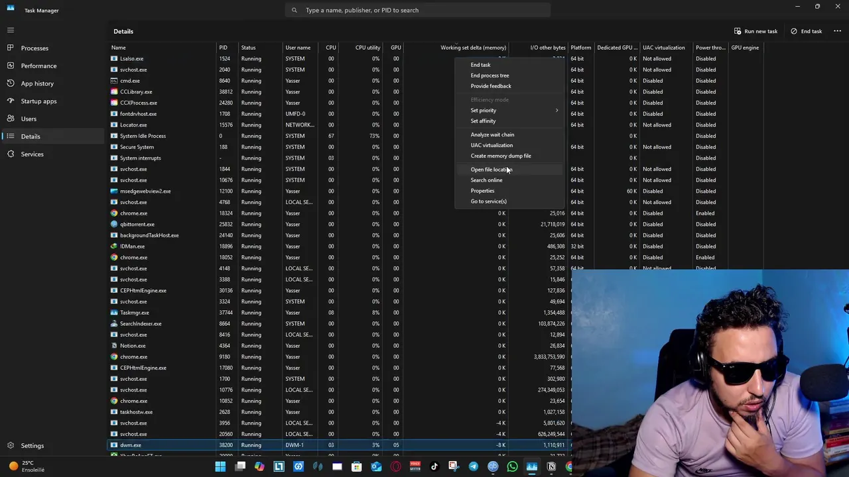Select Notion.exe process icon
849x477 pixels.
[114, 346]
